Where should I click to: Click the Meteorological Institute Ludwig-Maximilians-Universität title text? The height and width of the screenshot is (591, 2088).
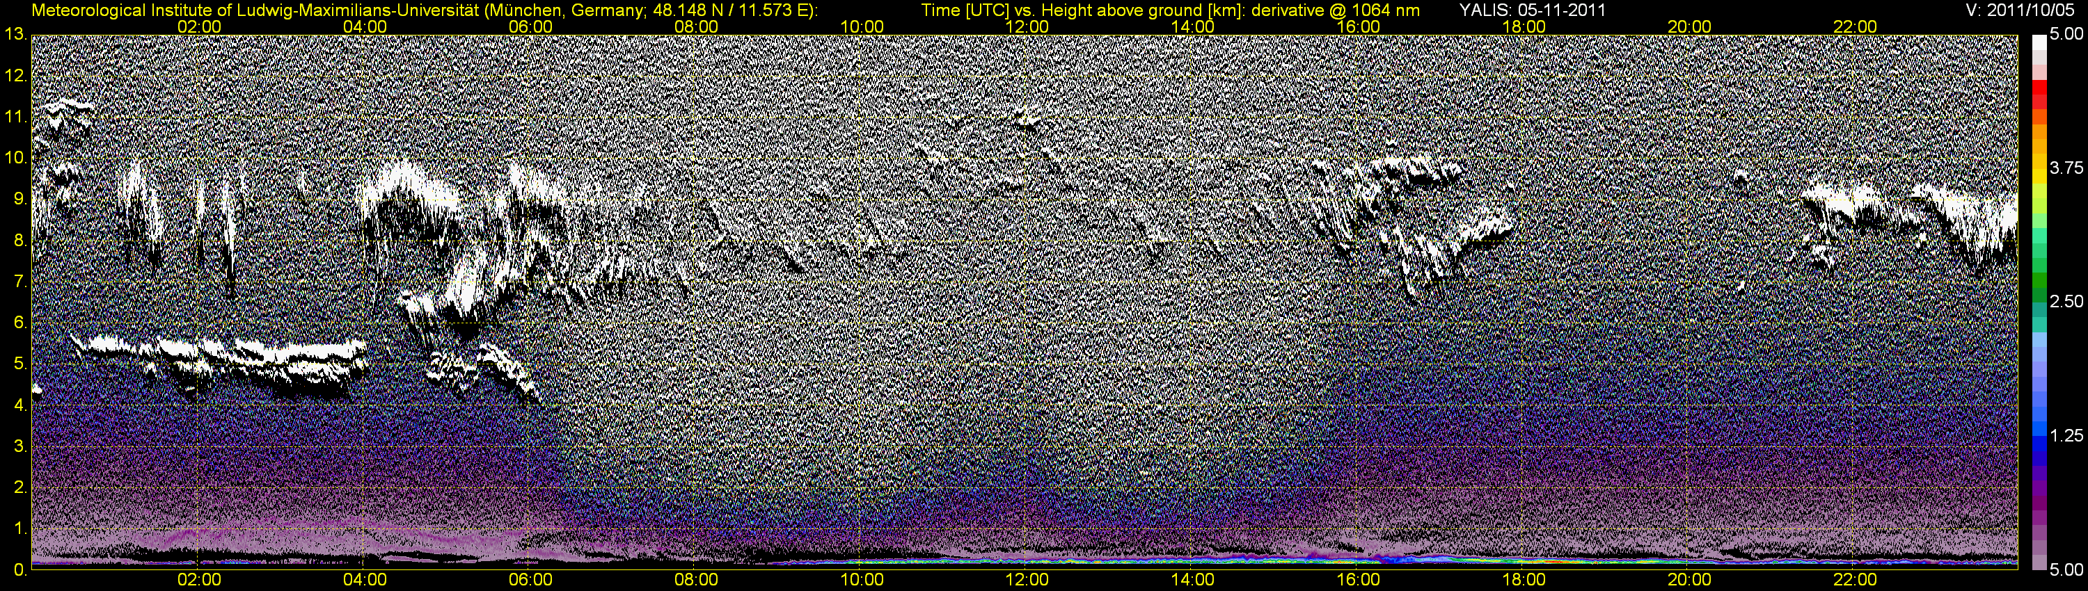click(x=425, y=10)
